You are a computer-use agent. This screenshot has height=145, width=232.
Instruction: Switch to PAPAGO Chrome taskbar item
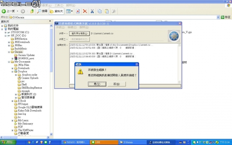[75, 142]
